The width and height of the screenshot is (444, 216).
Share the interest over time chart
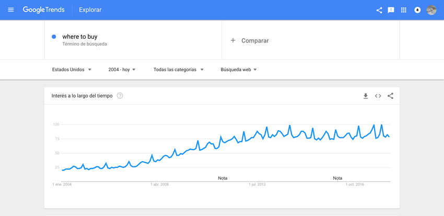(x=391, y=96)
